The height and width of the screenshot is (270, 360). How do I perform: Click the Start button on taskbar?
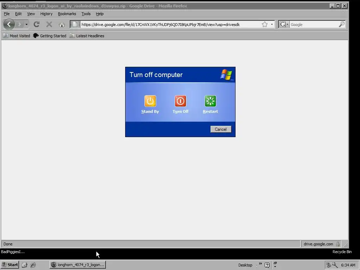[10, 265]
